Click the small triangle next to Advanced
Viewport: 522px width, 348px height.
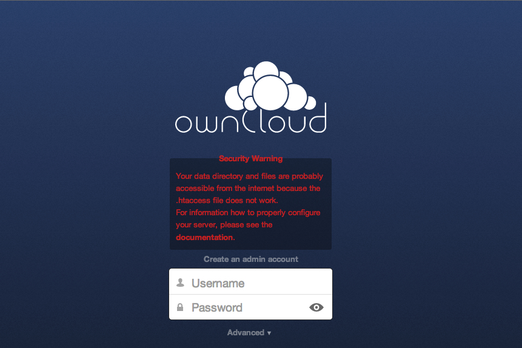click(269, 333)
